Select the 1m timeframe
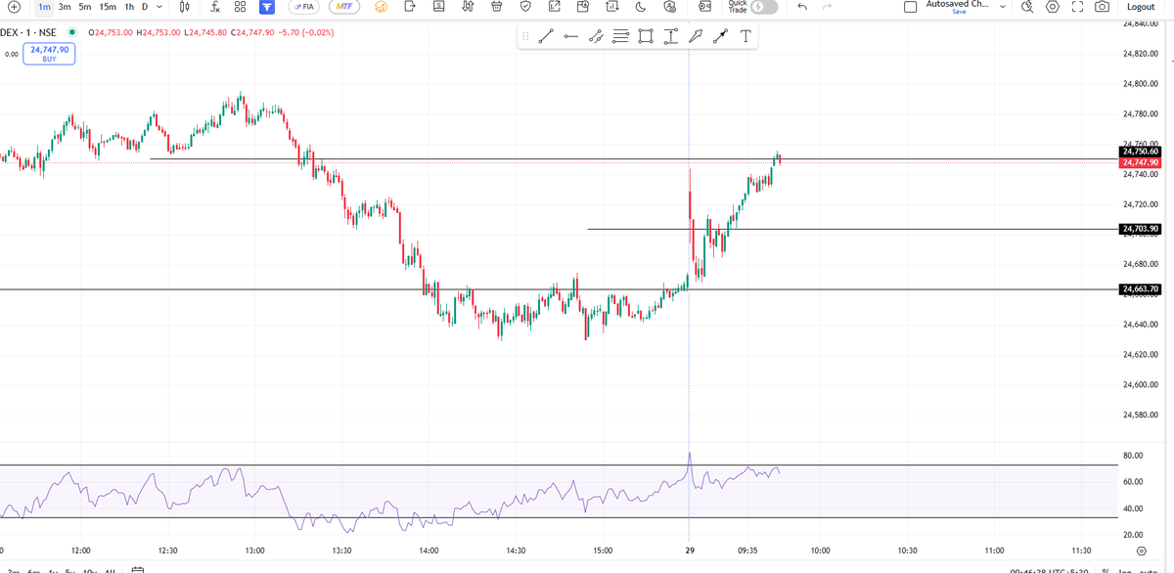 click(x=45, y=7)
